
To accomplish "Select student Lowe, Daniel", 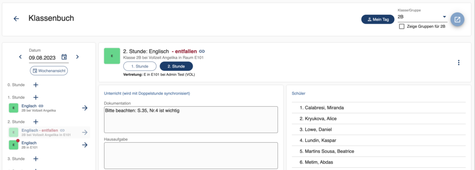I will pos(379,129).
